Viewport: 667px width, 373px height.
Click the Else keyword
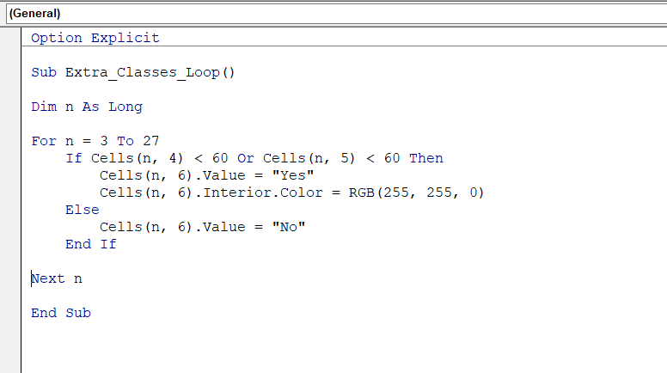pyautogui.click(x=82, y=210)
